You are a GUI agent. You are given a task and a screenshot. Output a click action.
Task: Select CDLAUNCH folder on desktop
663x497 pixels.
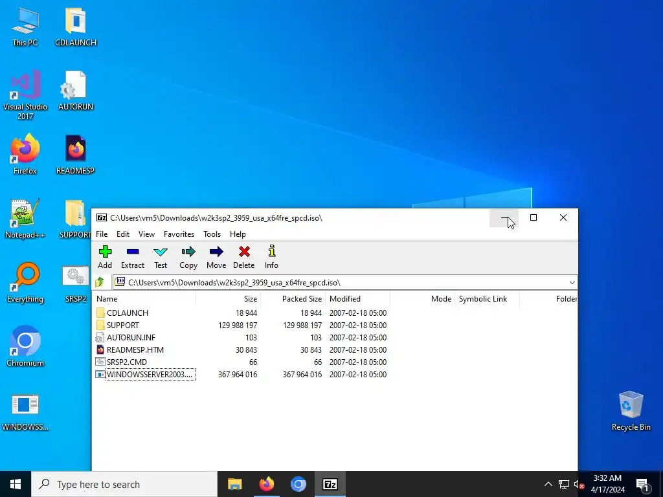[76, 26]
